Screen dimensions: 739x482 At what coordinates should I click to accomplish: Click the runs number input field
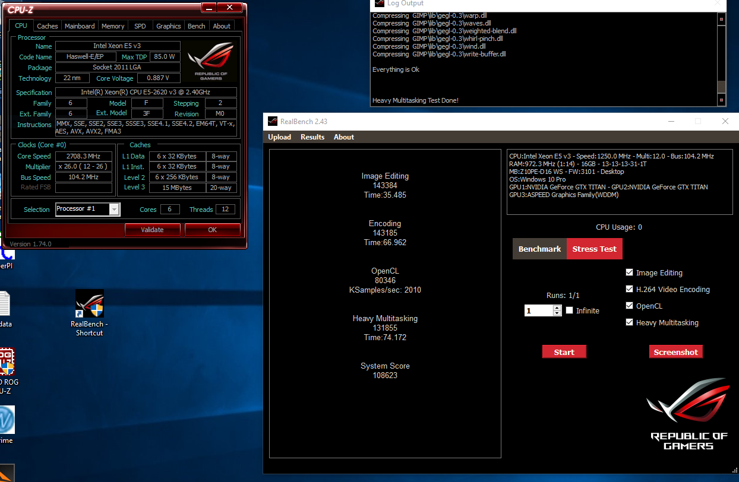pyautogui.click(x=539, y=310)
